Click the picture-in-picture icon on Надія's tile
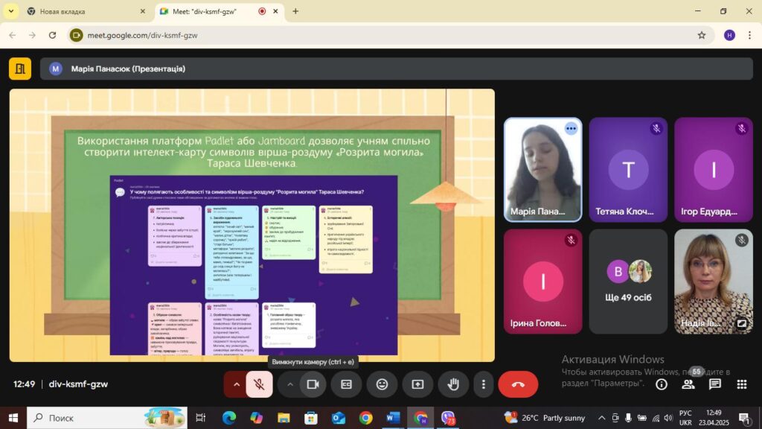The image size is (762, 429). click(742, 323)
